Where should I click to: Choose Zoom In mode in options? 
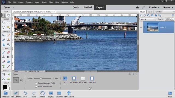(16, 80)
